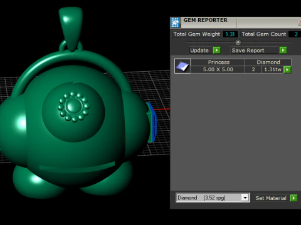The width and height of the screenshot is (301, 225).
Task: Click the Total Gem Weight label
Action: coord(197,34)
